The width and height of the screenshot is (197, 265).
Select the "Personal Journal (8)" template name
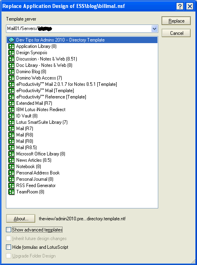(35, 179)
